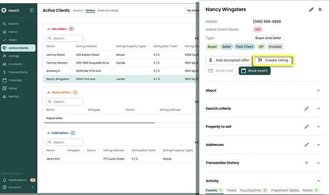Toggle the VIP tag on the client
The width and height of the screenshot is (330, 195).
pos(261,47)
